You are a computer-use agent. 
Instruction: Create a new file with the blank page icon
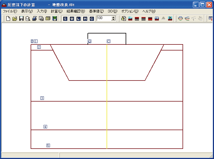pos(8,18)
